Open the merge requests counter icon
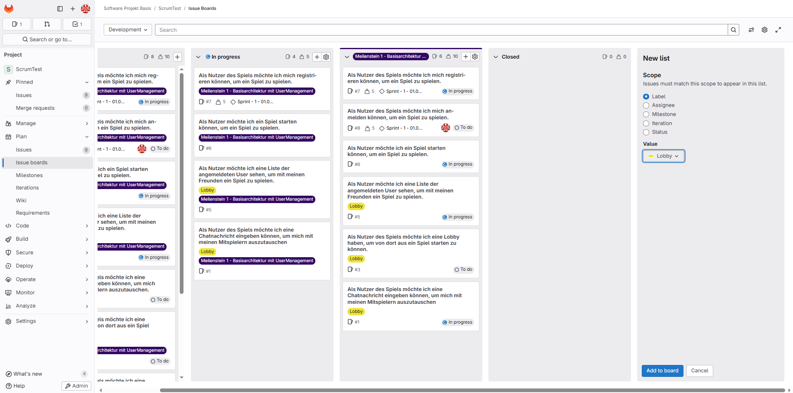The width and height of the screenshot is (793, 393). (x=47, y=24)
